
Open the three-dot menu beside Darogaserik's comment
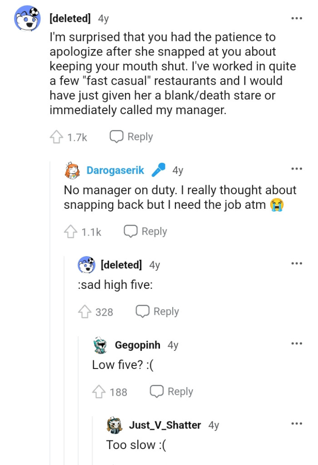click(x=296, y=168)
